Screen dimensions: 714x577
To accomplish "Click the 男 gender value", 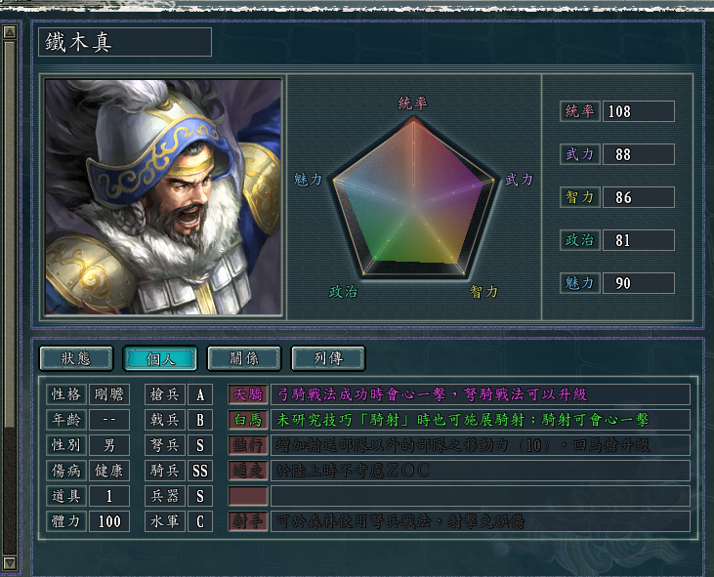I will (x=108, y=445).
